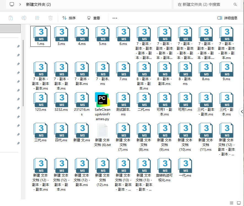
Task: Click the computer icon in the breadcrumb bar
Action: click(11, 4)
